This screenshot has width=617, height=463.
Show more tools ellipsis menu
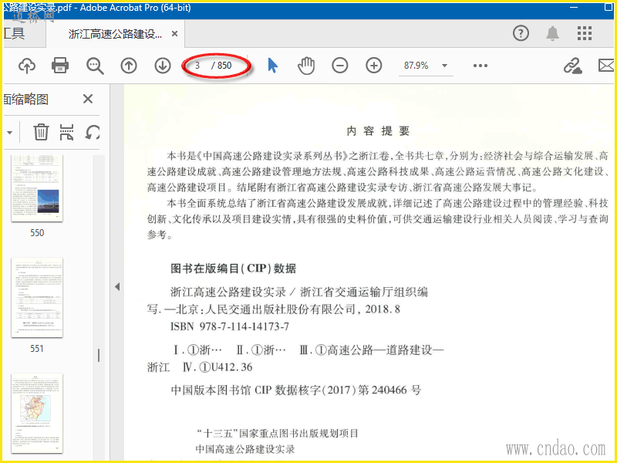click(480, 66)
